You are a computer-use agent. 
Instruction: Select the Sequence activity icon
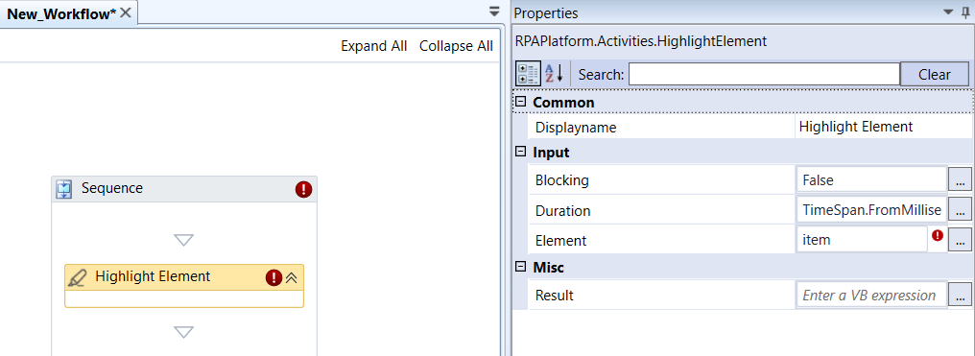(x=64, y=189)
